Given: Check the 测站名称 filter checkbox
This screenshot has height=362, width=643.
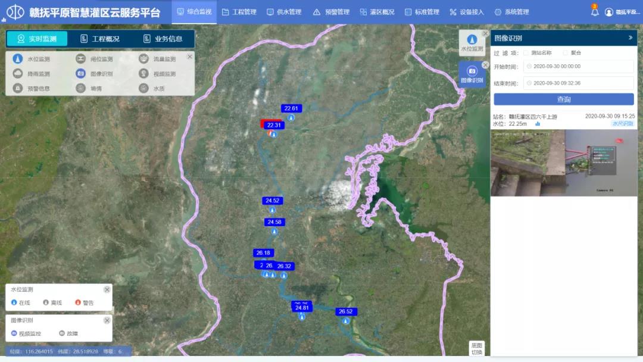Looking at the screenshot, I should pos(526,53).
